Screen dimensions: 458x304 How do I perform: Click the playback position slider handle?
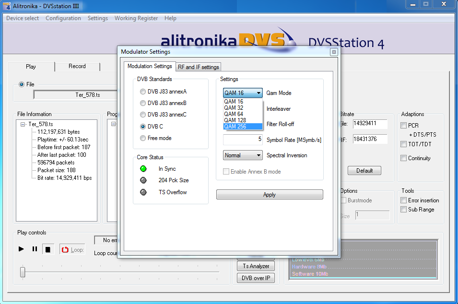tap(23, 272)
